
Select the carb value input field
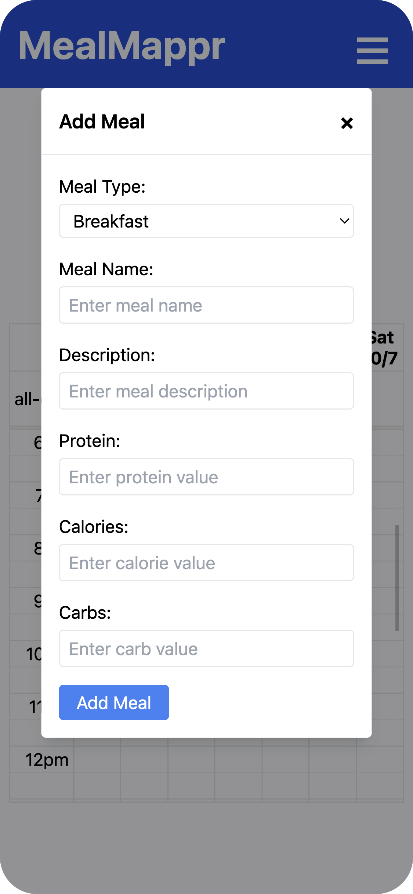(206, 648)
